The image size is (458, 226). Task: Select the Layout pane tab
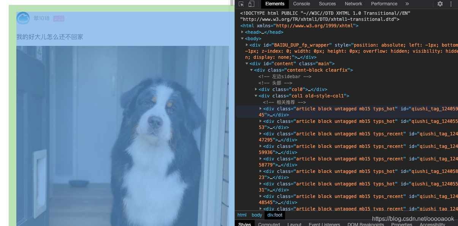(x=294, y=224)
